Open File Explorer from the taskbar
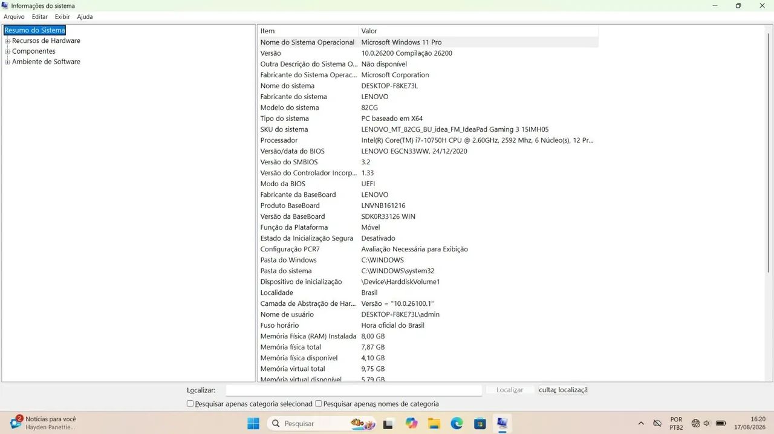Image resolution: width=774 pixels, height=434 pixels. point(434,424)
